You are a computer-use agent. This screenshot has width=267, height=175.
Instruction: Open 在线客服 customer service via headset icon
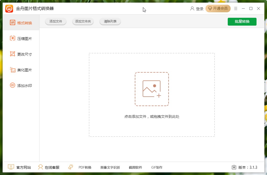[40, 167]
